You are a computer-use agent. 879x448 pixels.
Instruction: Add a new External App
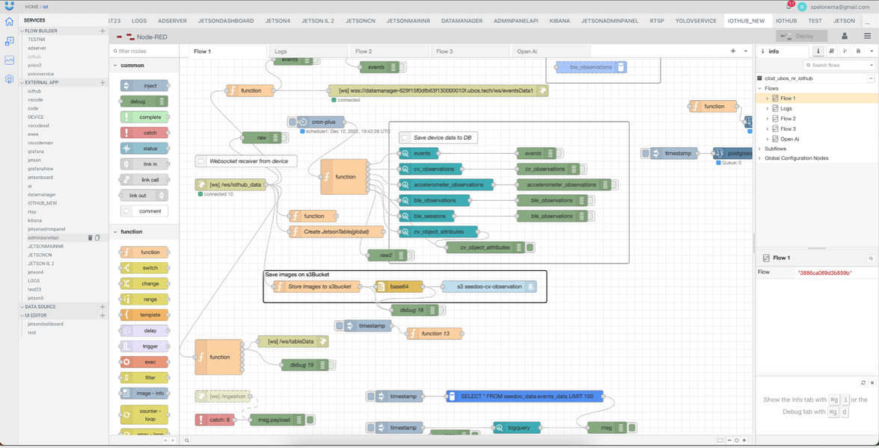coord(102,82)
